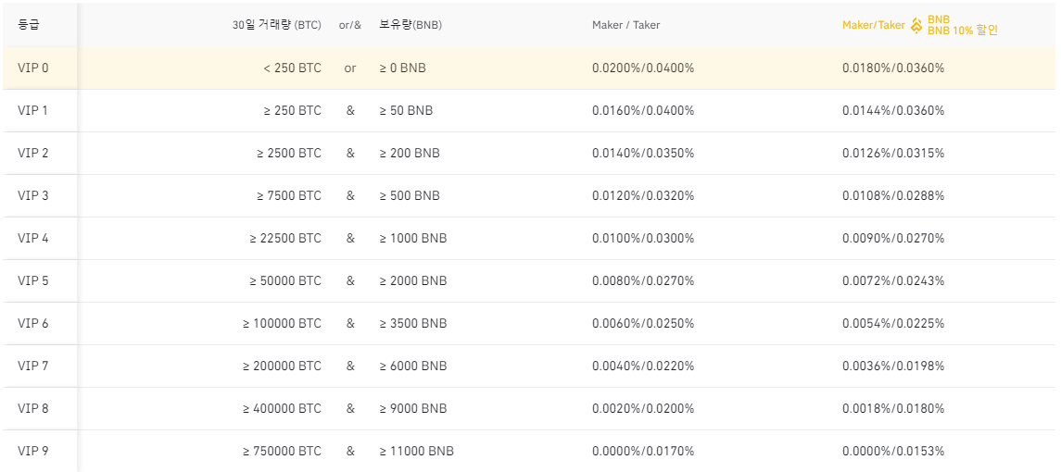Click the 0.0160%/0.0400% fee cell
1061x472 pixels.
click(x=643, y=110)
